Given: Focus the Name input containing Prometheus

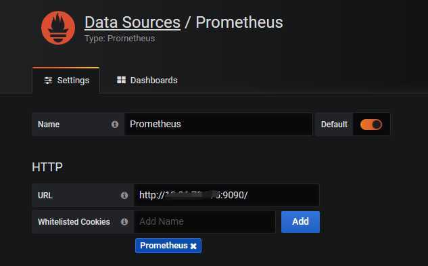Looking at the screenshot, I should coord(218,124).
